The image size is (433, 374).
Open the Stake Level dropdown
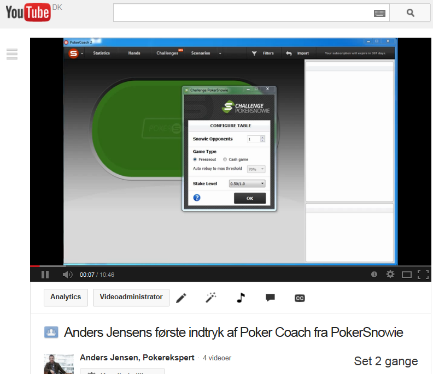pyautogui.click(x=247, y=183)
